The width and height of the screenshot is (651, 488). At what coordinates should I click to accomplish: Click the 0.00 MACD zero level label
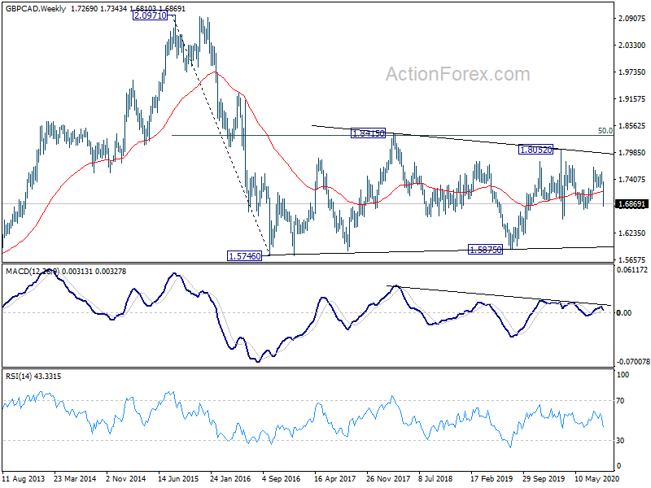[624, 313]
